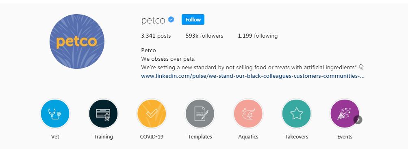Click the 3,341 posts count
Screen dimensions: 408x149
[156, 36]
